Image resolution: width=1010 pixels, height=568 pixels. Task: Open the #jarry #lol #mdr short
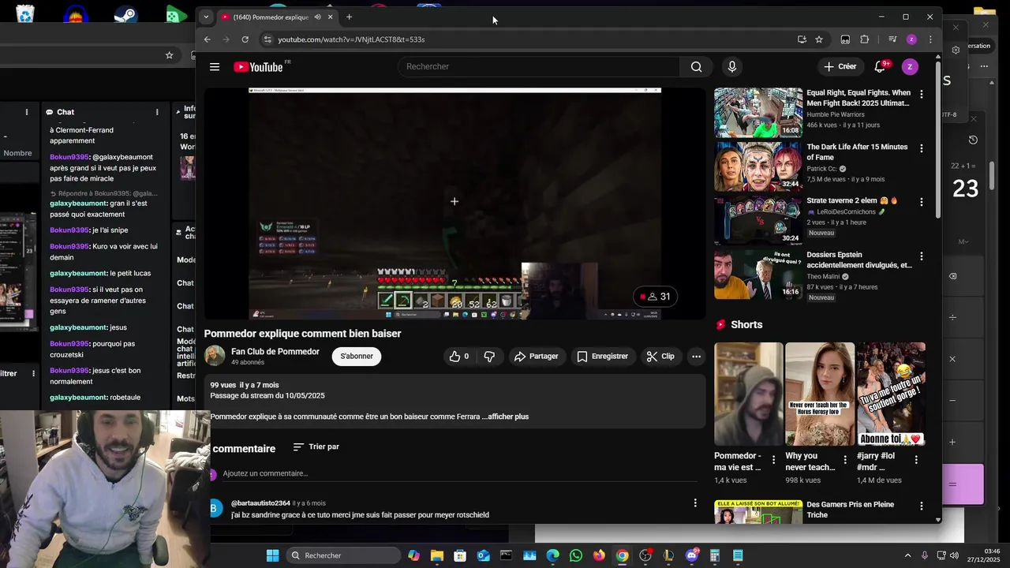coord(891,394)
